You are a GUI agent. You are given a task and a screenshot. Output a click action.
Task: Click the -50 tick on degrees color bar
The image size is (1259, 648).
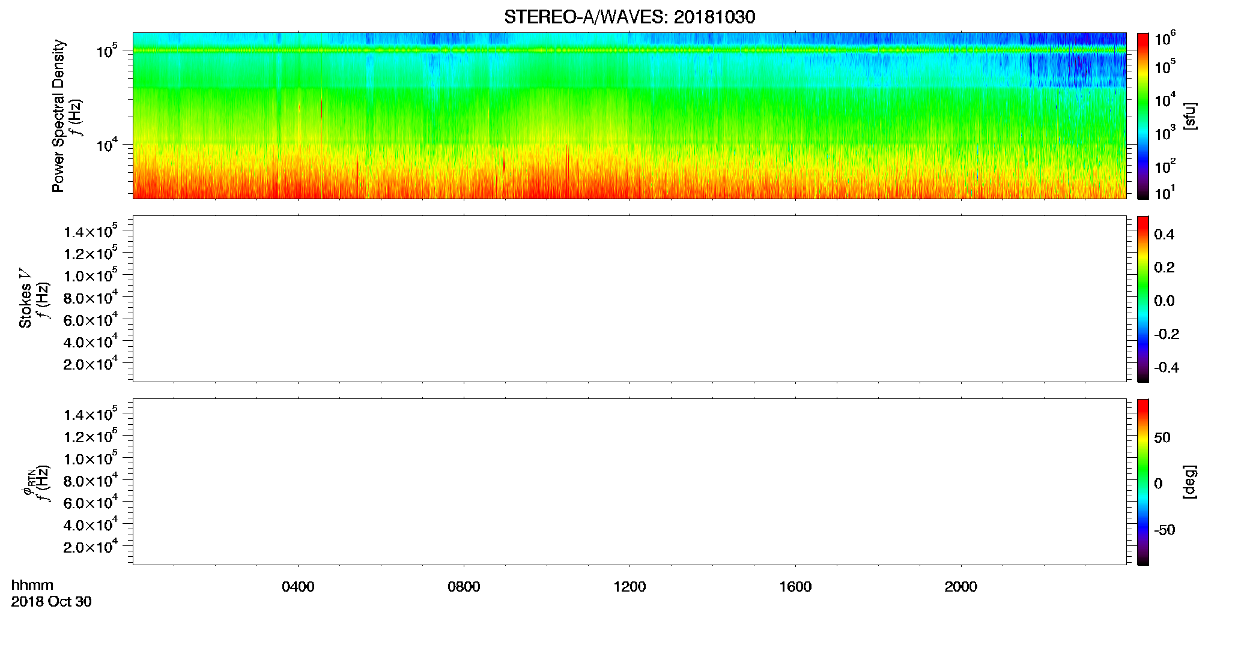pos(1164,530)
